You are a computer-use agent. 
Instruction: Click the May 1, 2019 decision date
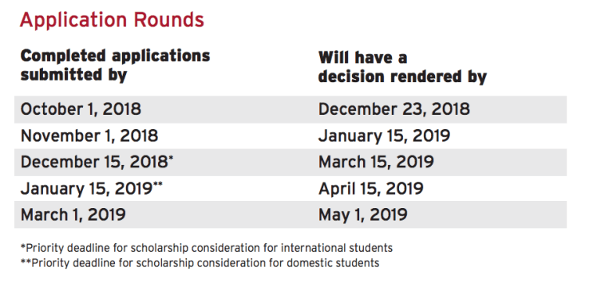coord(362,215)
